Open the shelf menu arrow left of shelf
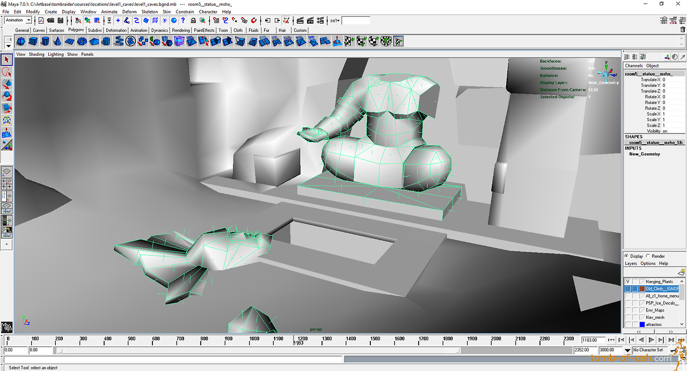Image resolution: width=687 pixels, height=371 pixels. click(9, 46)
